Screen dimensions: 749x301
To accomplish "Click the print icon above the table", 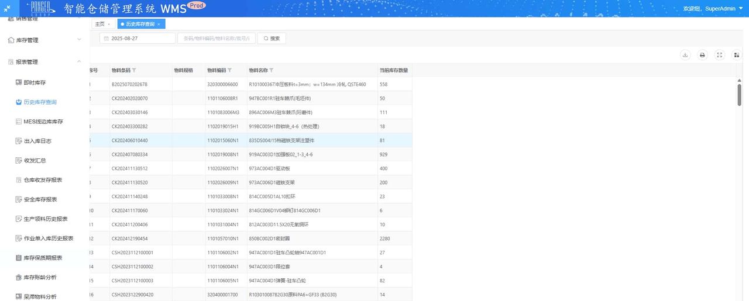I will (x=703, y=55).
